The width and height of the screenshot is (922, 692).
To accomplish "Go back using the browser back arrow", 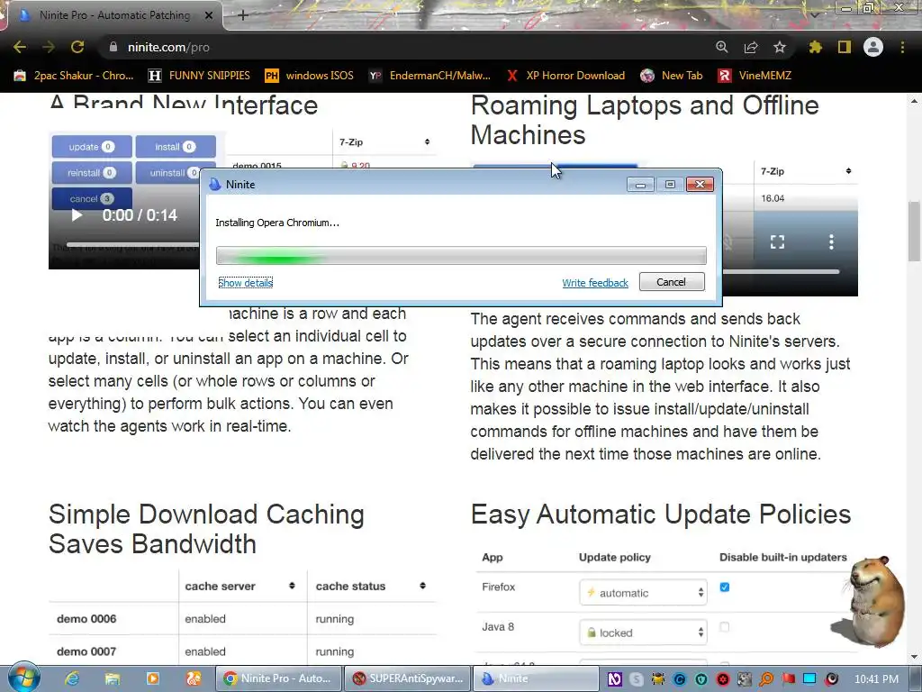I will [20, 47].
